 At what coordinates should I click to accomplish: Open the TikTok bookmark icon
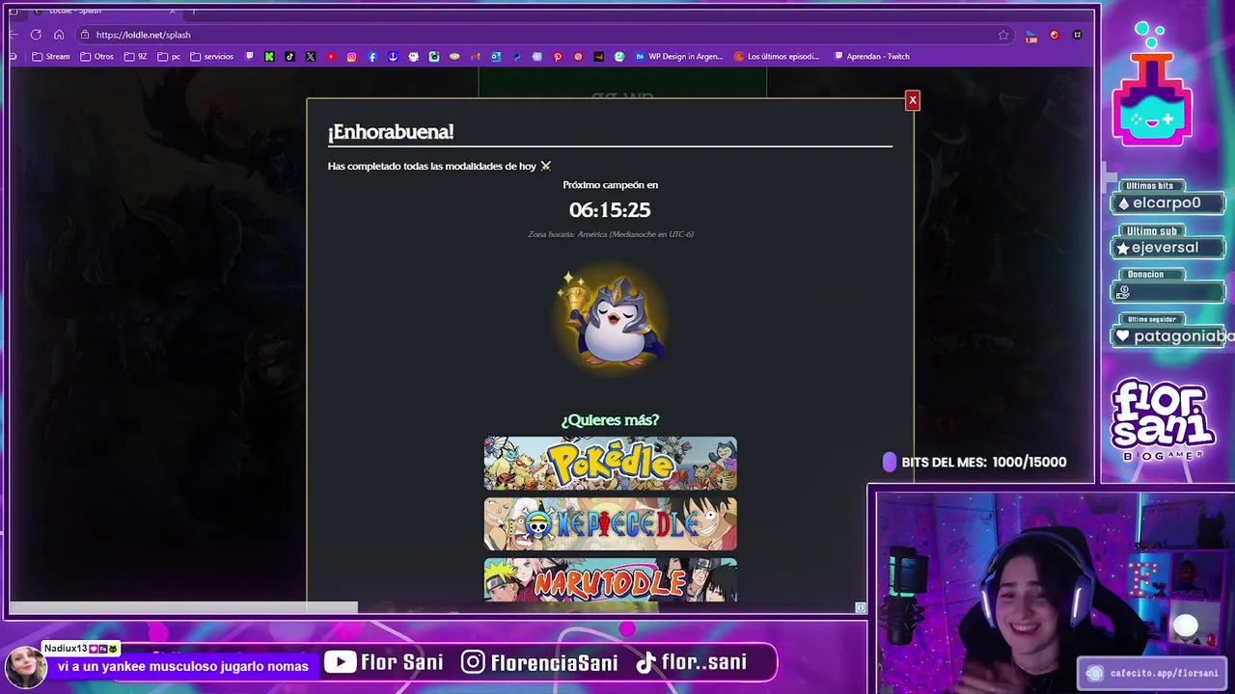coord(289,57)
